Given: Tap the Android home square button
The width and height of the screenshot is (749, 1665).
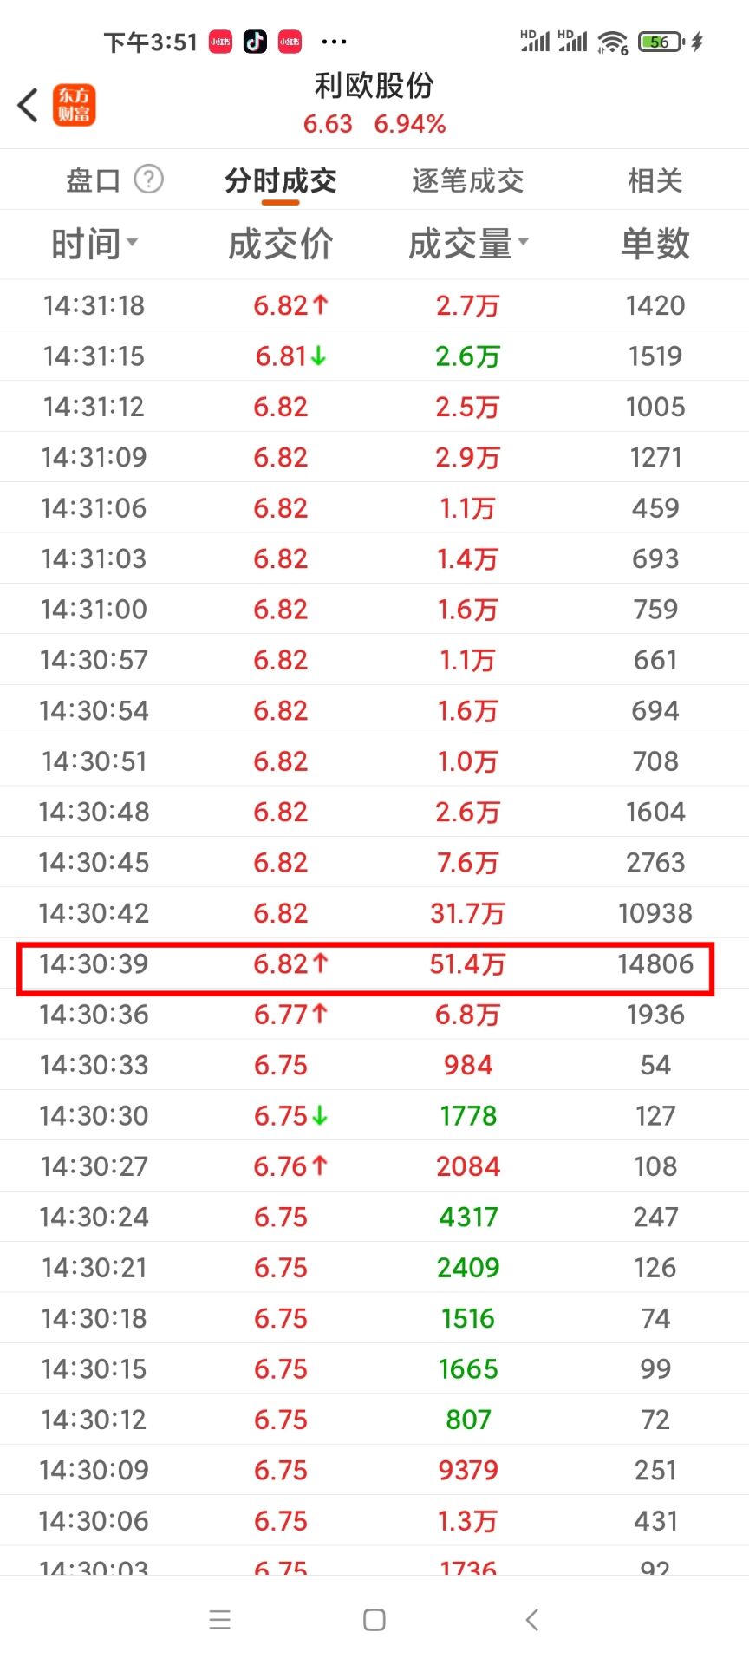Looking at the screenshot, I should point(374,1619).
